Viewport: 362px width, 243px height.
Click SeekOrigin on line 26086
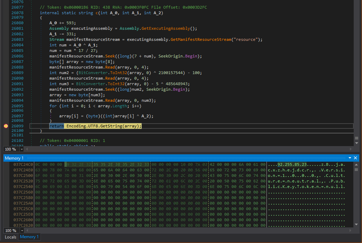170,56
